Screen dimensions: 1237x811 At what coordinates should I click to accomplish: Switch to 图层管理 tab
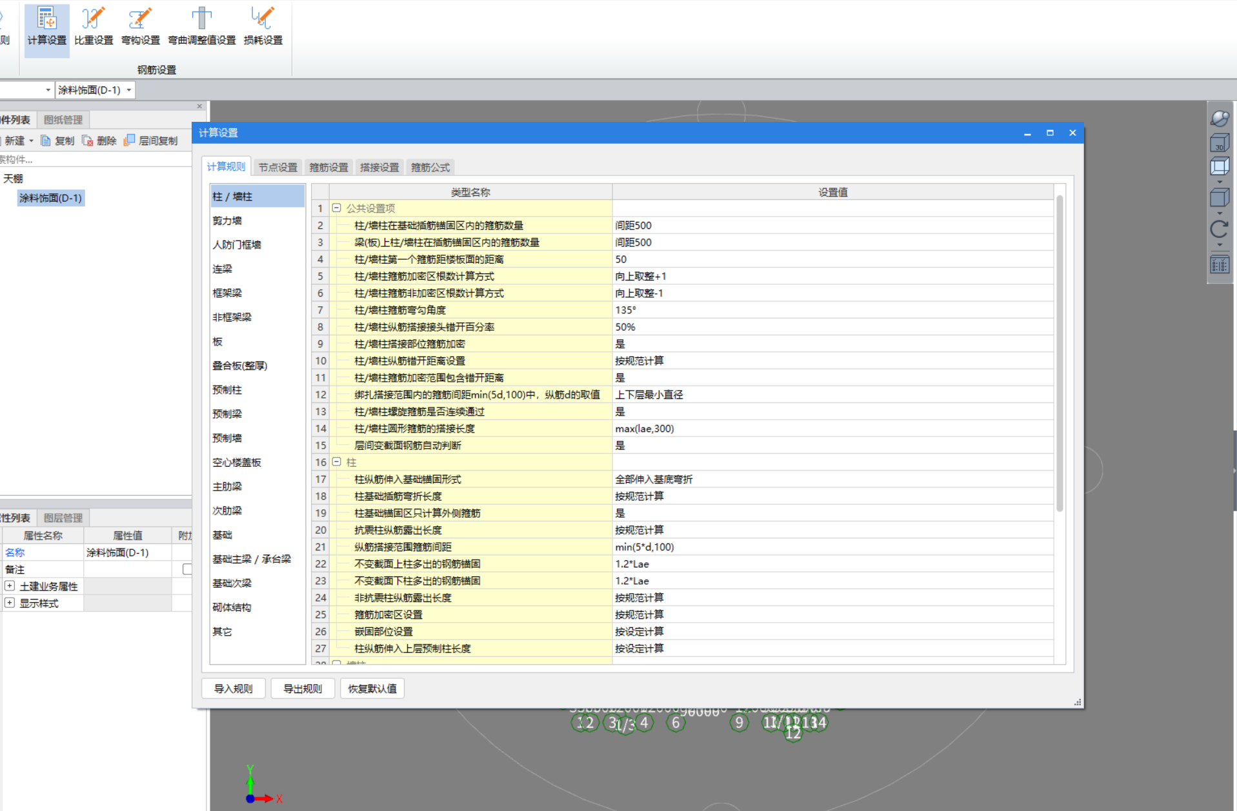[x=63, y=518]
